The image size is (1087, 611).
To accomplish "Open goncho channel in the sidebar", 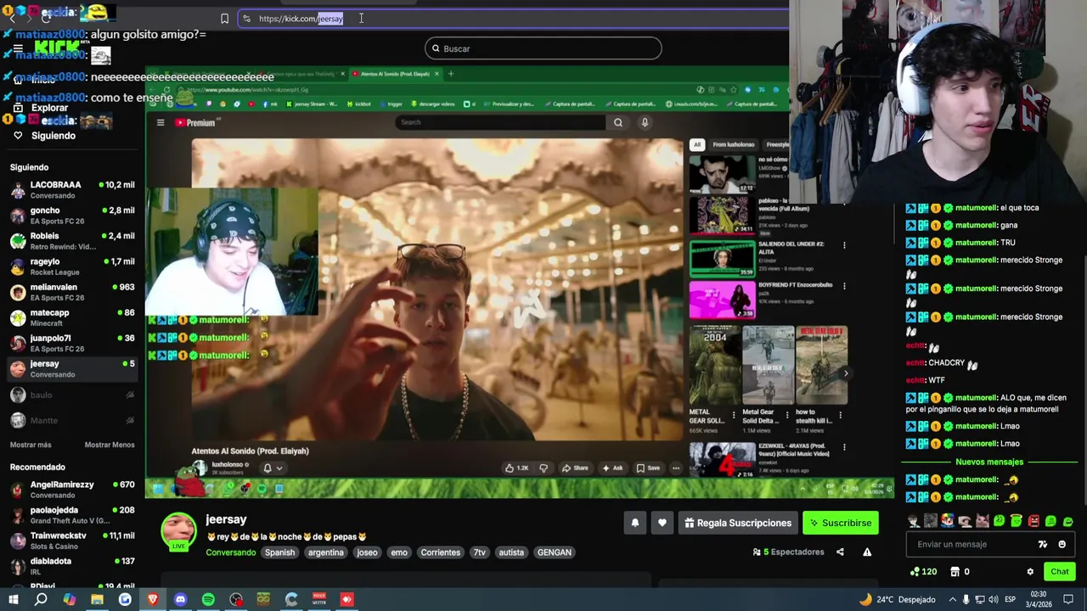I will tap(72, 215).
